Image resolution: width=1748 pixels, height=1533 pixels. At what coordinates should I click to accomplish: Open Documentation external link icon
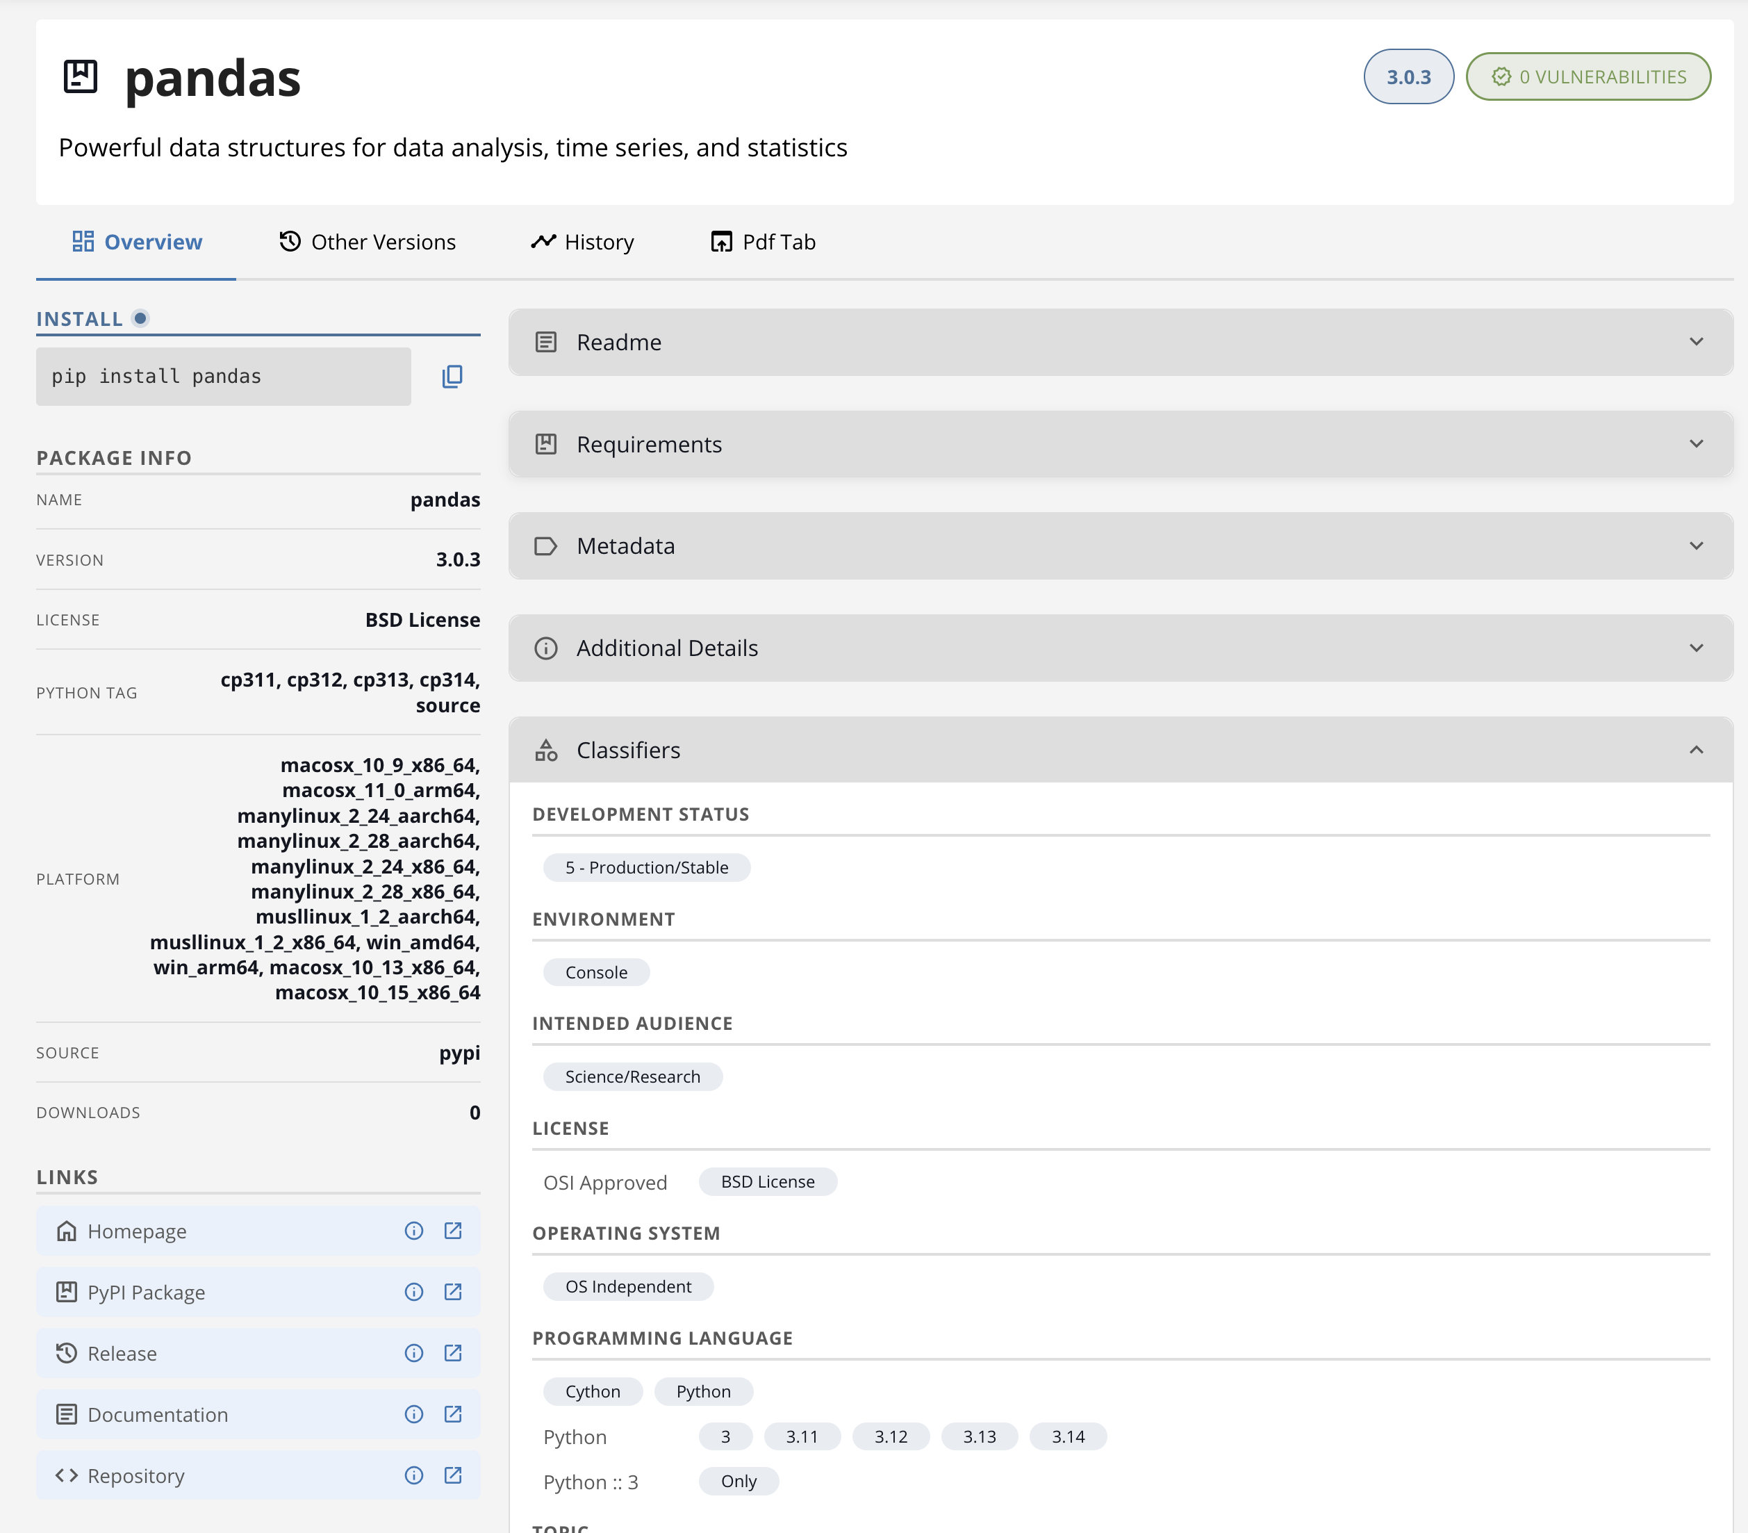pos(453,1414)
